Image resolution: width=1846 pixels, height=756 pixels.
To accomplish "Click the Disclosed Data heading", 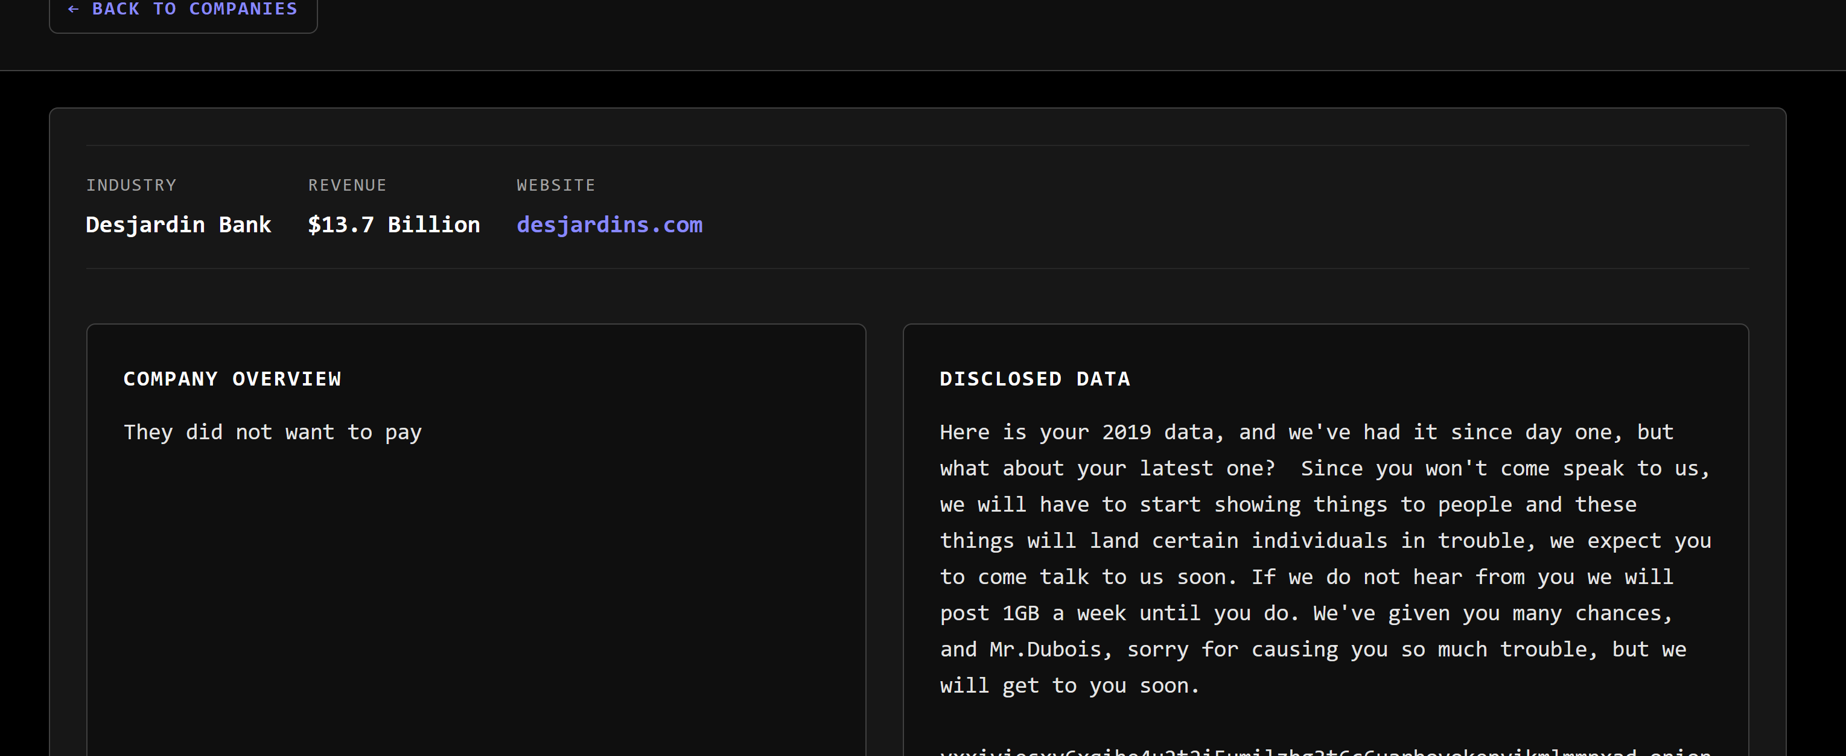I will [x=1034, y=379].
